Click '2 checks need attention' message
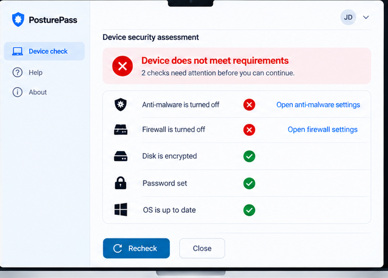 coord(218,73)
